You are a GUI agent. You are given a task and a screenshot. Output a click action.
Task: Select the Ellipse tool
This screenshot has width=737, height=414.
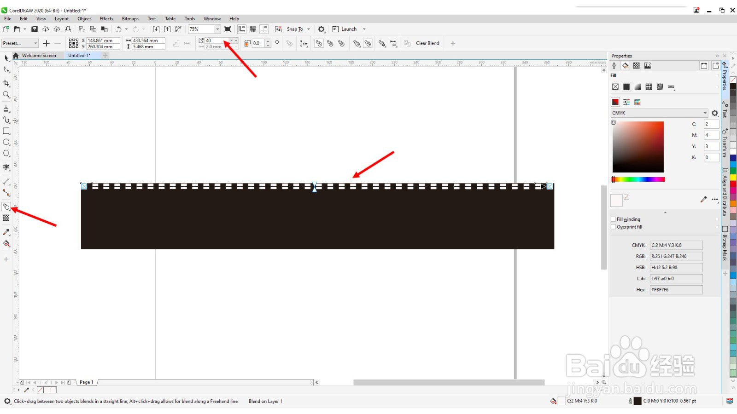pyautogui.click(x=6, y=142)
